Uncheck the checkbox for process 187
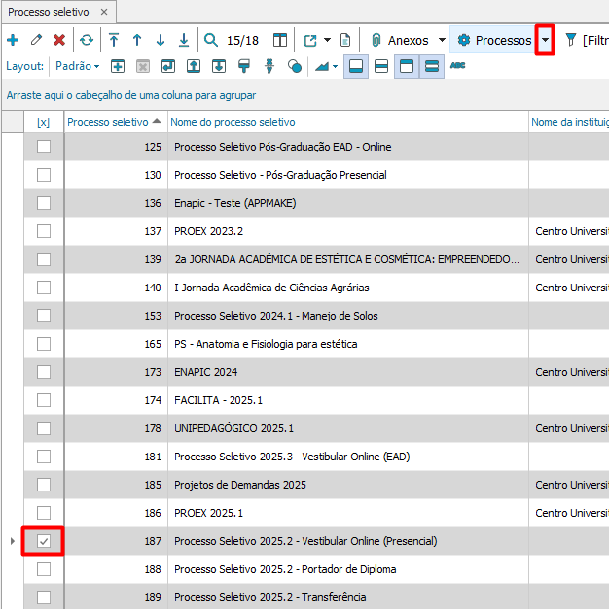This screenshot has width=609, height=609. [43, 541]
